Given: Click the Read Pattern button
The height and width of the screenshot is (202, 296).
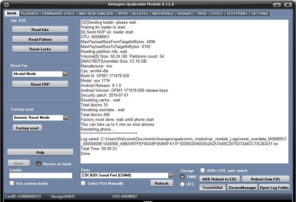Looking at the screenshot, I should [40, 39].
